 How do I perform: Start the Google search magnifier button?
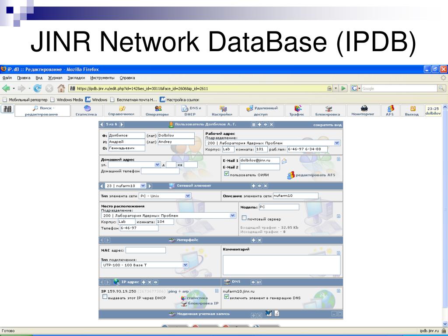tap(441, 88)
